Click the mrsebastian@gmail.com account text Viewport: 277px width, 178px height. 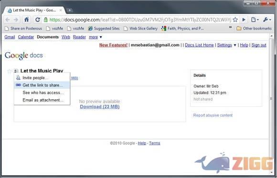(x=155, y=45)
